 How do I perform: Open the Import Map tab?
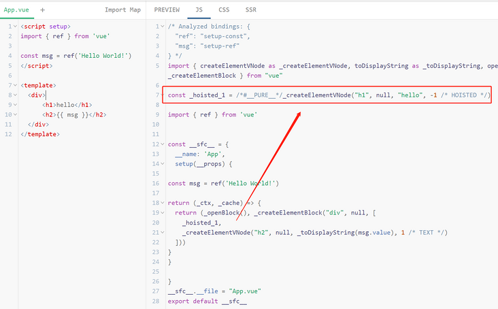(122, 10)
